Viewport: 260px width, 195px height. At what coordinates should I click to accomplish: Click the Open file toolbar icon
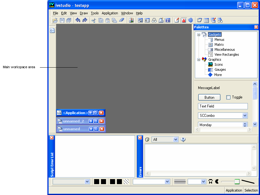point(55,21)
